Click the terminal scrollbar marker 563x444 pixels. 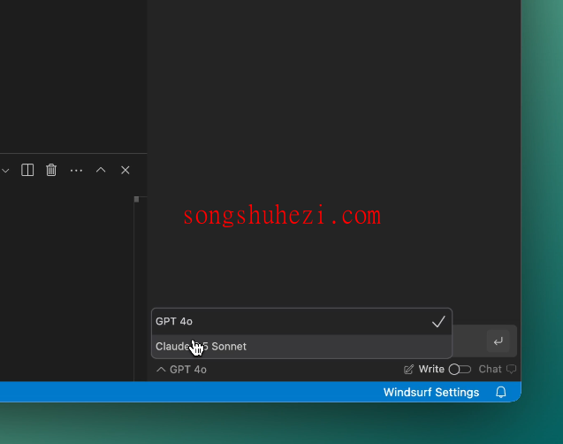pyautogui.click(x=136, y=199)
